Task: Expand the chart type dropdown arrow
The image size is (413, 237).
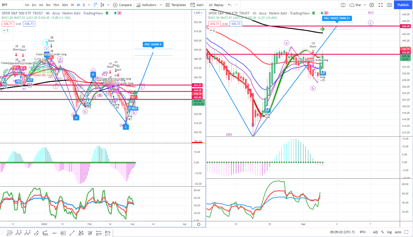Action: tap(108, 5)
